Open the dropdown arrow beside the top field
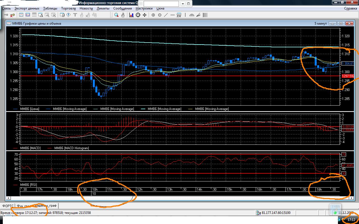 pos(183,4)
